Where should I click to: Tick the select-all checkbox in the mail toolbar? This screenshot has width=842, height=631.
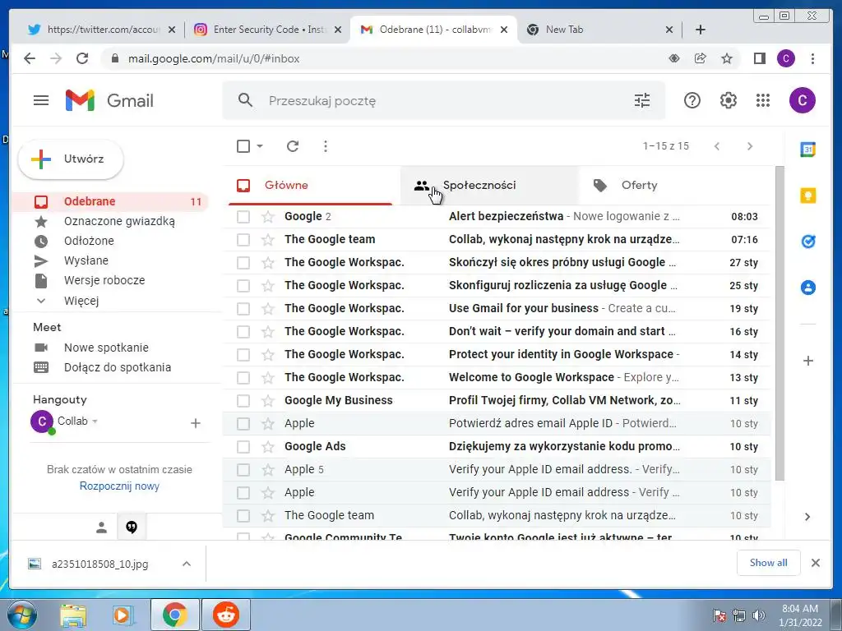(243, 146)
